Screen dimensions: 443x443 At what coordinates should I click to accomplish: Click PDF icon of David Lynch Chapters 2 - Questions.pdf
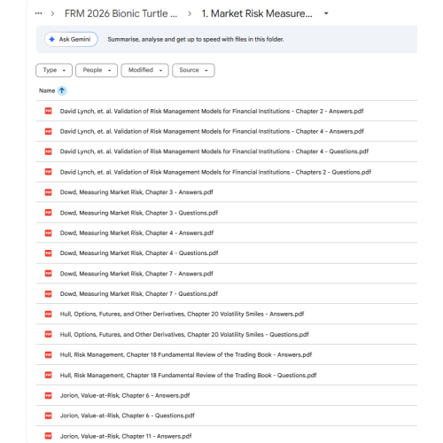49,172
